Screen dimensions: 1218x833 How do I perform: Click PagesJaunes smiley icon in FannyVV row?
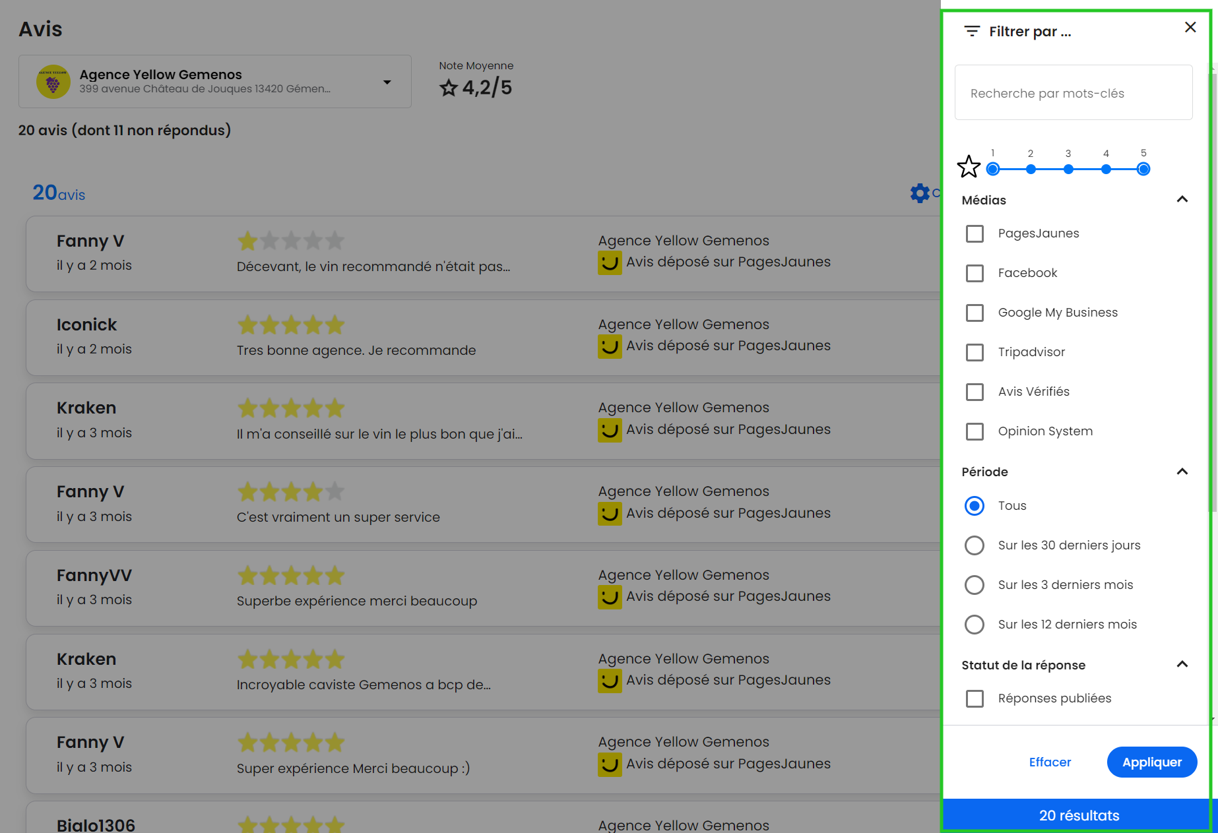tap(610, 597)
